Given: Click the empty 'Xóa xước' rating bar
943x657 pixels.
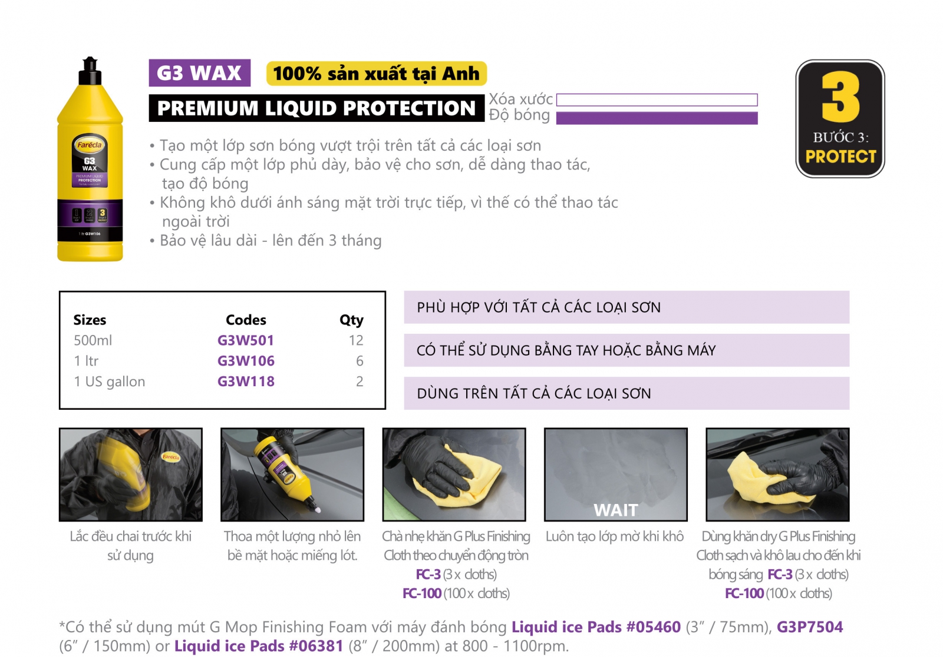Looking at the screenshot, I should [x=657, y=100].
